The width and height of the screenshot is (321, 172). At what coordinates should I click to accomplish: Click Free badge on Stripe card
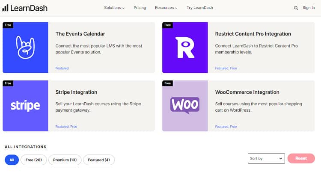point(8,83)
